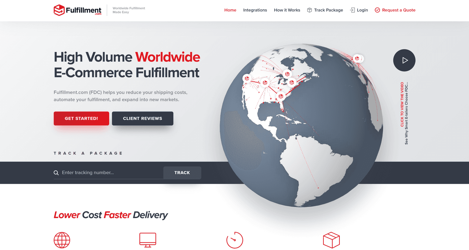Click the checkmark icon beside Request a Quote

377,10
